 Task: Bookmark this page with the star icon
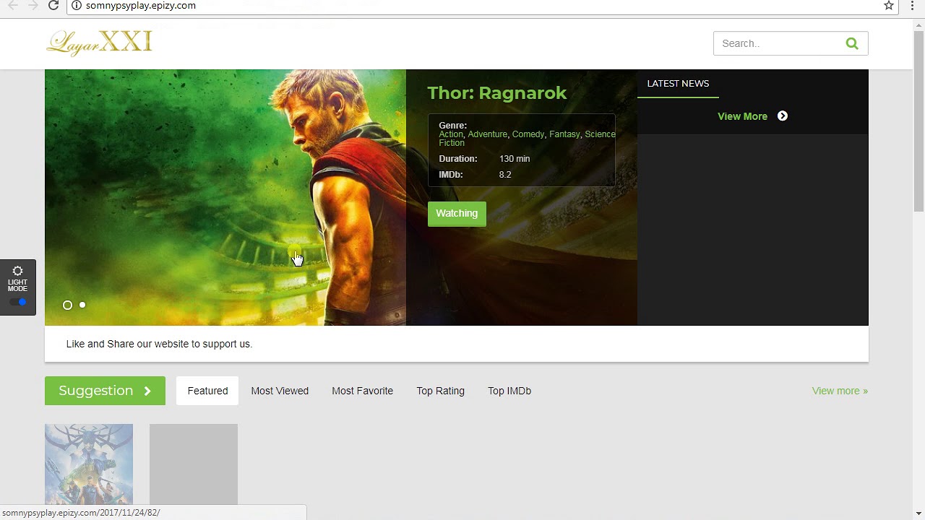(889, 6)
